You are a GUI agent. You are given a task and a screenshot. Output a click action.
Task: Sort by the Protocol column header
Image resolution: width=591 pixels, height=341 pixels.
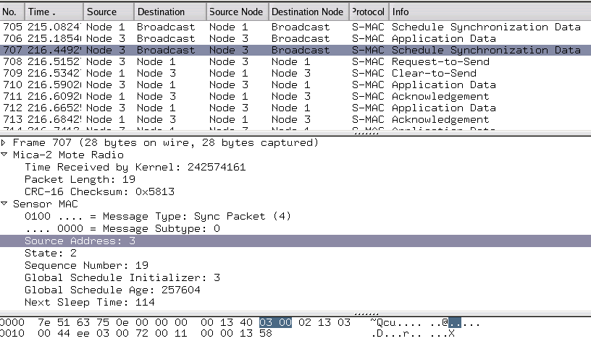368,12
